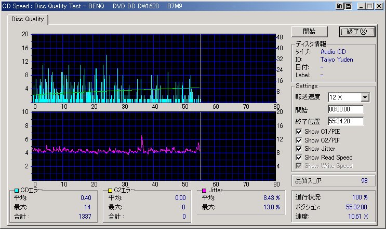The height and width of the screenshot is (229, 386).
Task: Click the white position marker in upper graph
Action: [201, 67]
